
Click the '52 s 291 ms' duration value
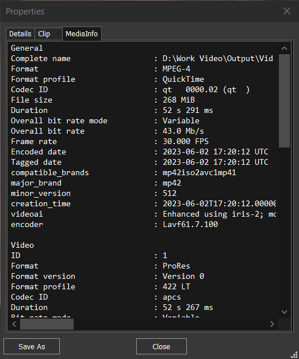click(x=188, y=111)
